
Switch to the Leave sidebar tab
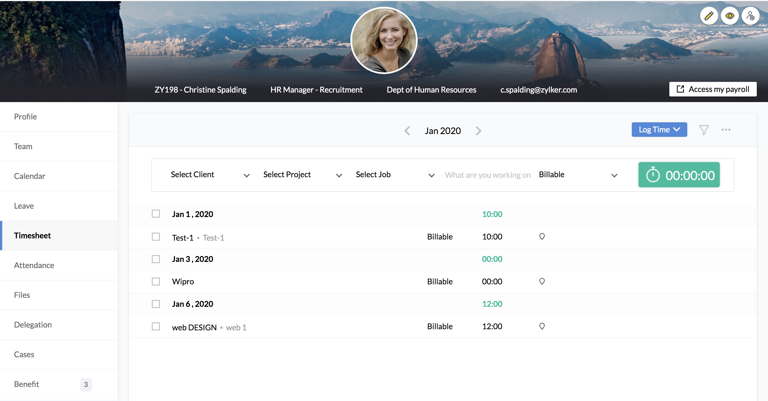[x=24, y=206]
